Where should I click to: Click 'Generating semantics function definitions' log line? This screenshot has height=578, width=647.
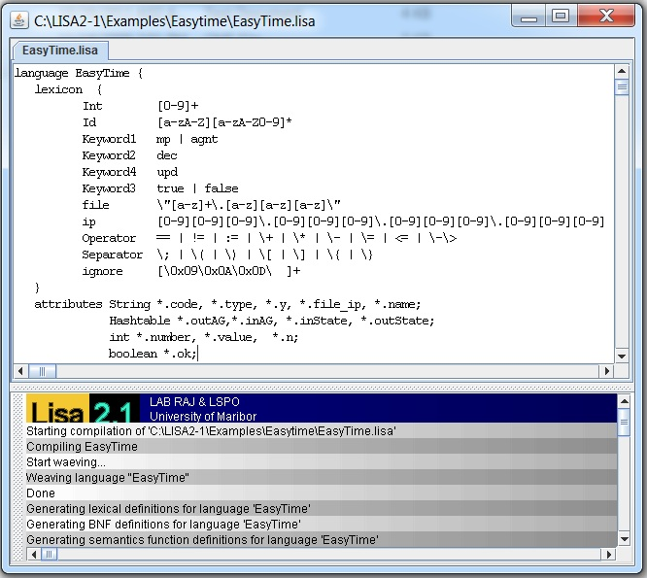tap(322, 540)
